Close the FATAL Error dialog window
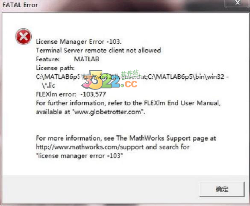Screen dimensions: 250x206 [x=238, y=3]
